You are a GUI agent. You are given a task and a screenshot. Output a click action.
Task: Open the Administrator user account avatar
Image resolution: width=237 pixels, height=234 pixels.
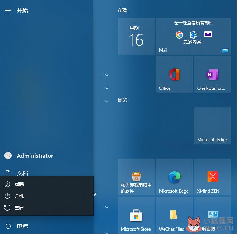pyautogui.click(x=8, y=156)
